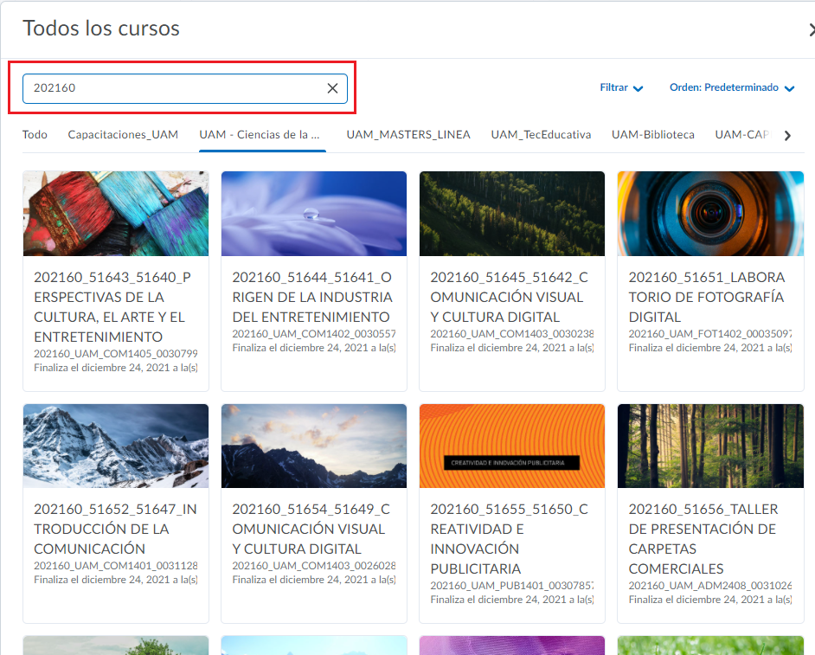This screenshot has width=815, height=655.
Task: Go to the UAM-Biblioteca tab
Action: [652, 135]
